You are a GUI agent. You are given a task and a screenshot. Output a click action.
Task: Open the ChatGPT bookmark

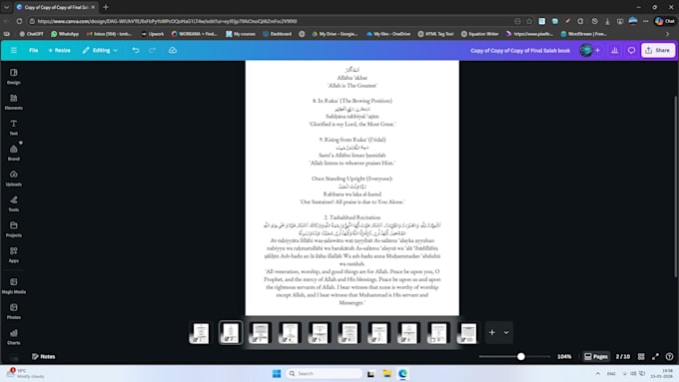(31, 34)
